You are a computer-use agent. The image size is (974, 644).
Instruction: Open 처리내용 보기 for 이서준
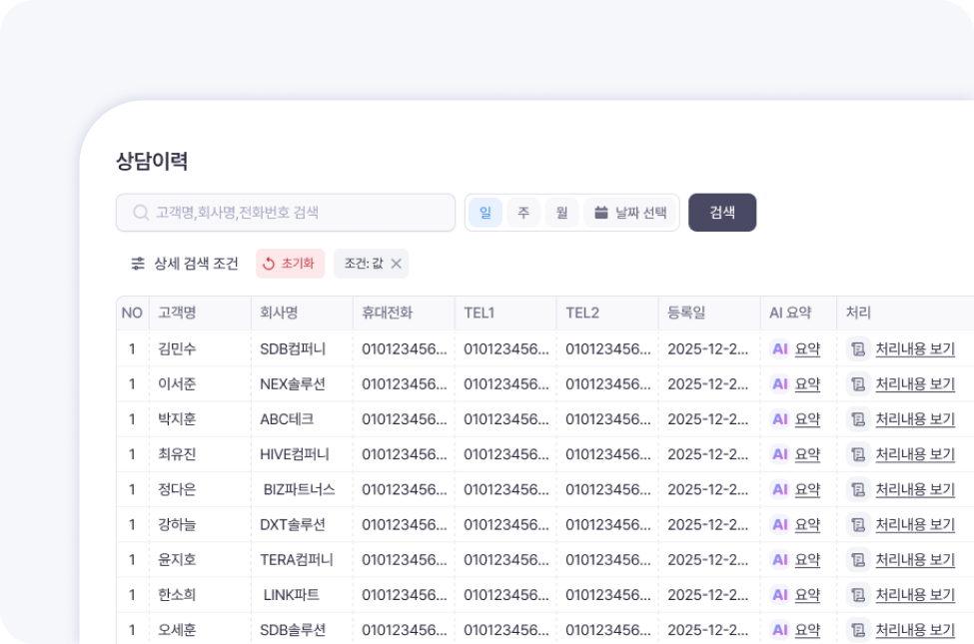[x=915, y=384]
